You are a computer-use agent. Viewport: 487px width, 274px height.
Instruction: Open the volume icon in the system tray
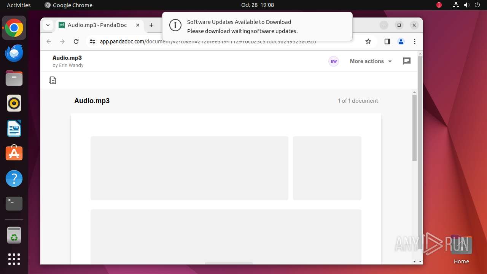point(467,5)
